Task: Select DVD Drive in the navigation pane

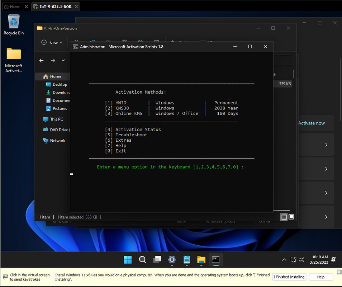Action: (56, 130)
